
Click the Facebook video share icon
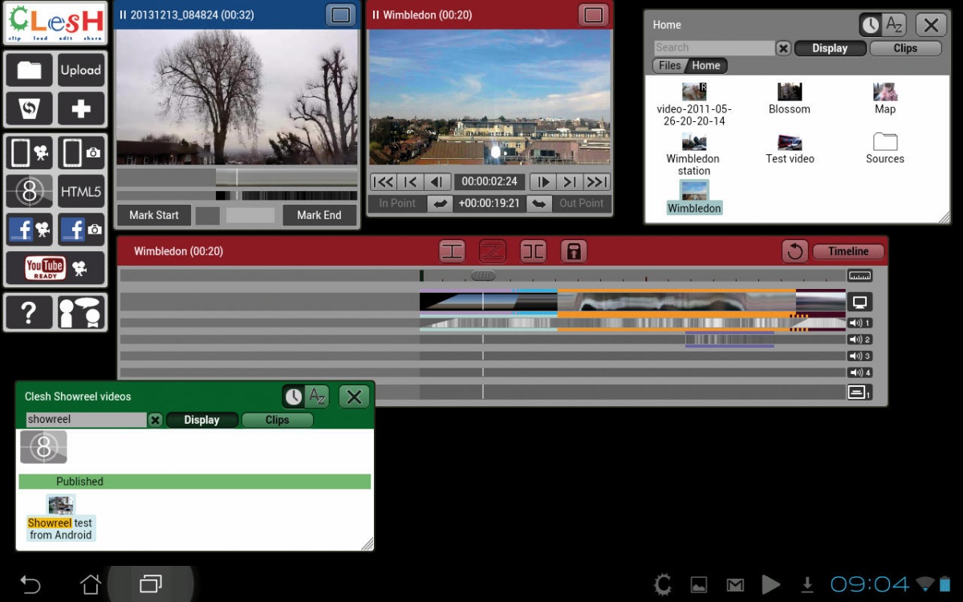click(30, 230)
